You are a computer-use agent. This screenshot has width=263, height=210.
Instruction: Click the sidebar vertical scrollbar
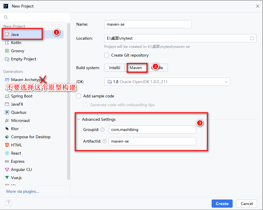[68, 101]
